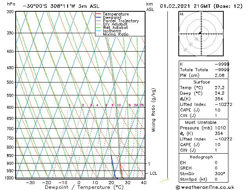Viewport: 246px width, 190px height.
Task: Click the '1000' hPa pressure label
Action: pyautogui.click(x=10, y=178)
